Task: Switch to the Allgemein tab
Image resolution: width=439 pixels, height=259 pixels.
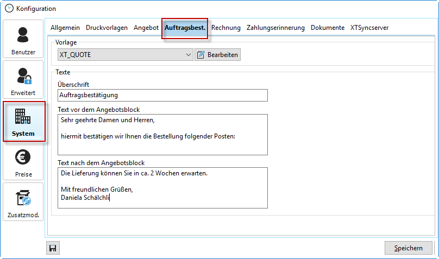Action: (65, 28)
